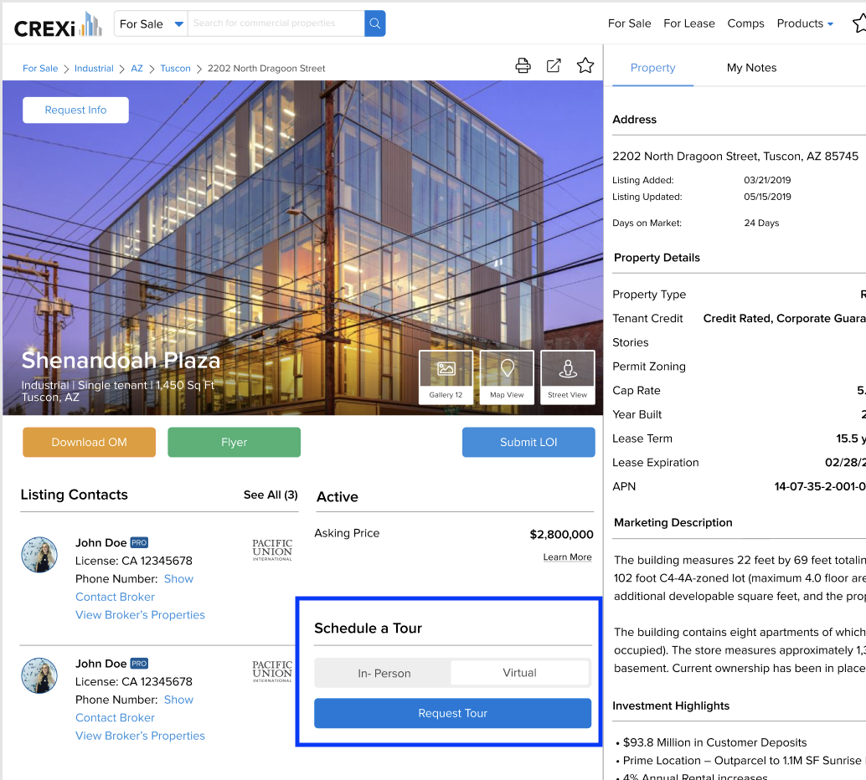
Task: Click the Request Tour button
Action: coord(452,713)
